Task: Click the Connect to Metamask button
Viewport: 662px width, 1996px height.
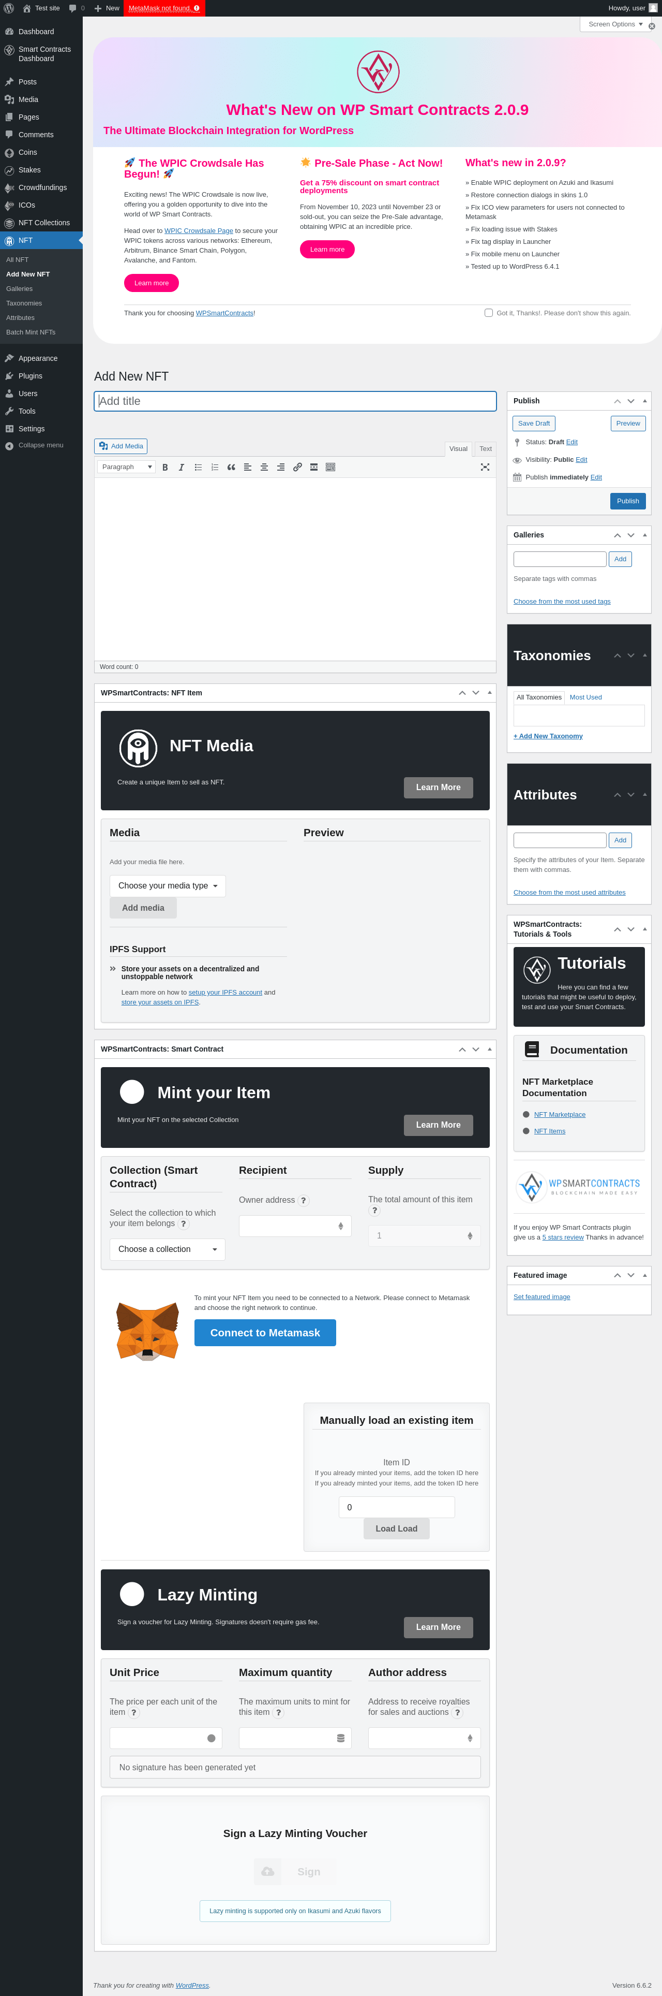Action: (265, 1333)
